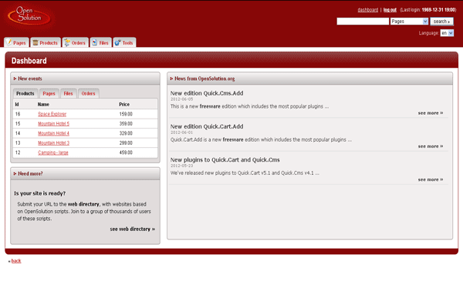Click id 16 cell

tap(18, 114)
